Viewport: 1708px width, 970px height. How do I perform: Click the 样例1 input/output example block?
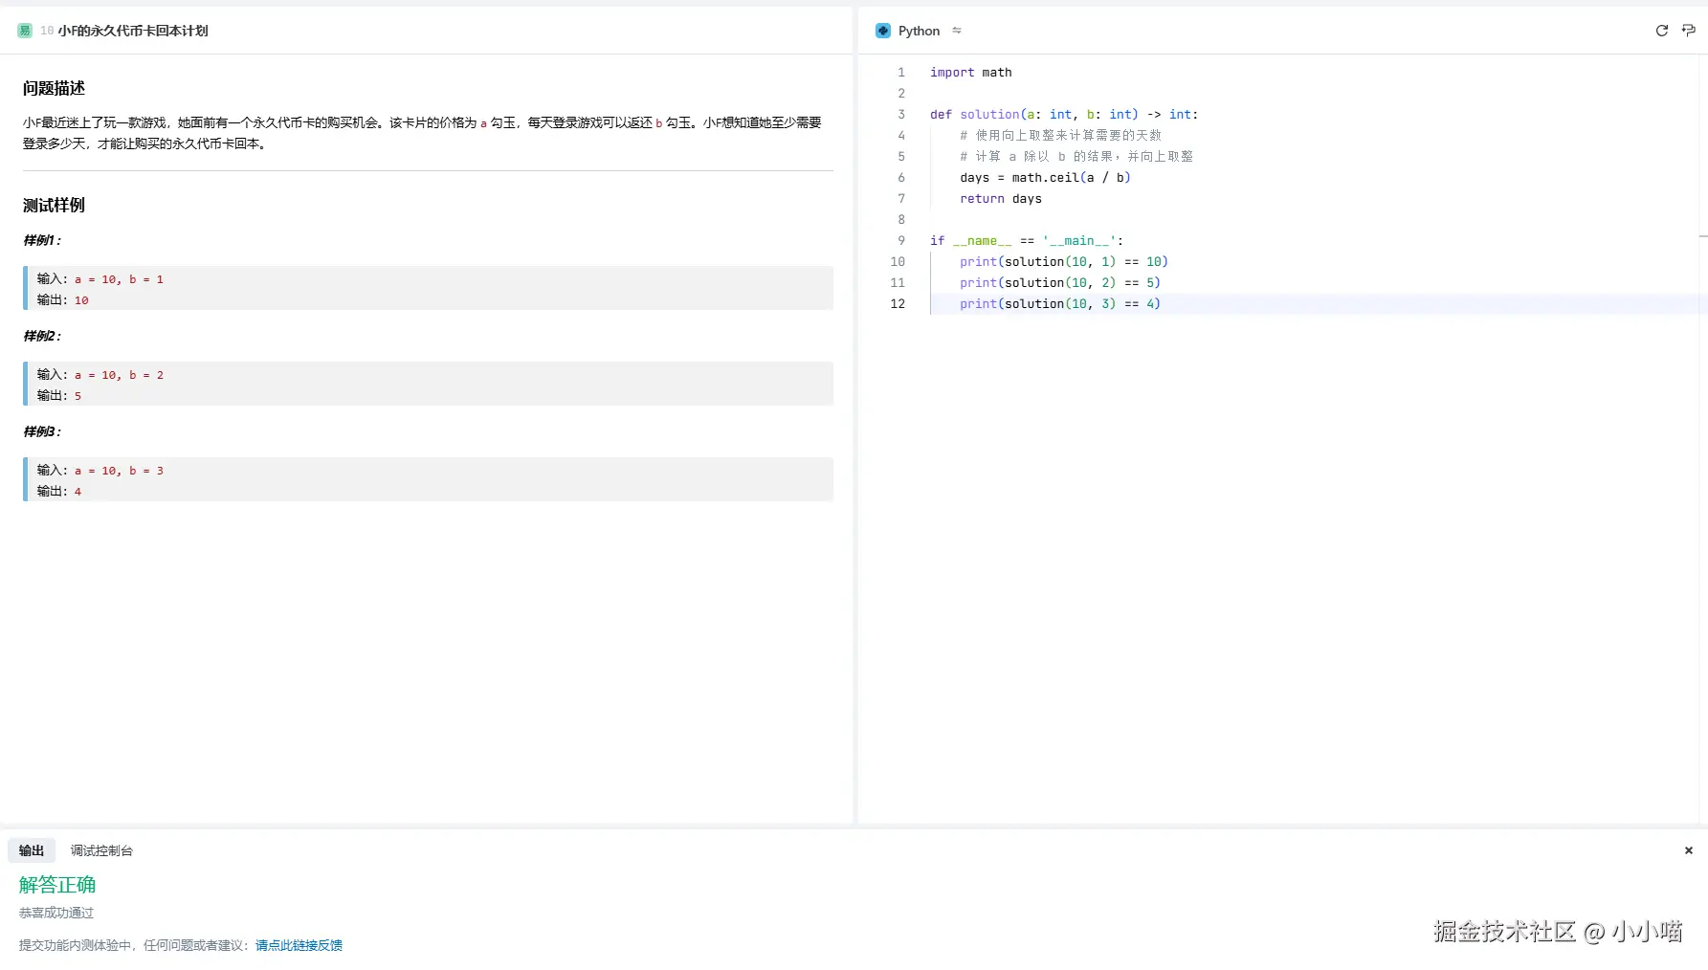coord(429,289)
